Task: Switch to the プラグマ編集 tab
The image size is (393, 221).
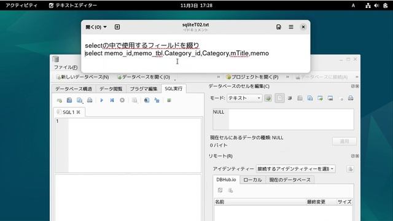Action: pyautogui.click(x=144, y=89)
